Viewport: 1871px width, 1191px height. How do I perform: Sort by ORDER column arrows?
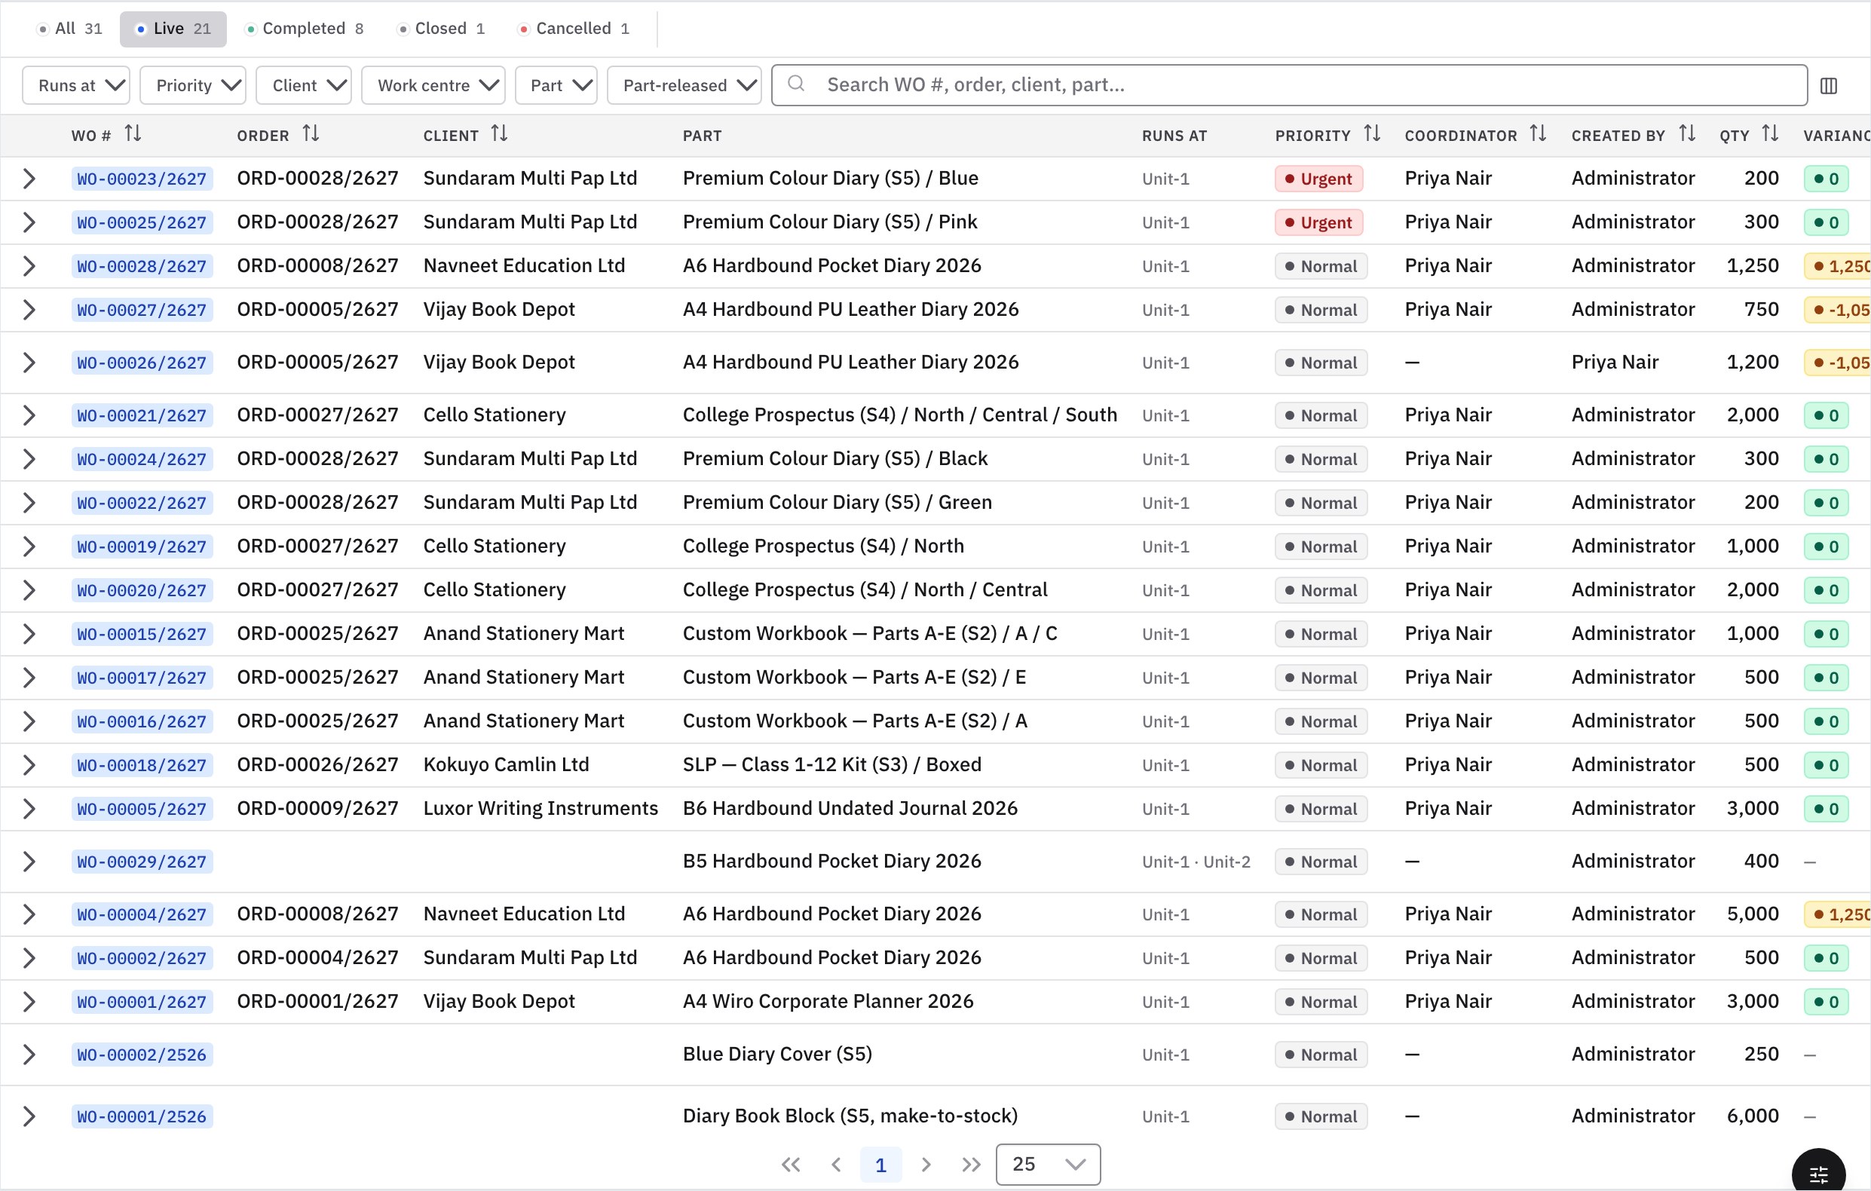[311, 134]
